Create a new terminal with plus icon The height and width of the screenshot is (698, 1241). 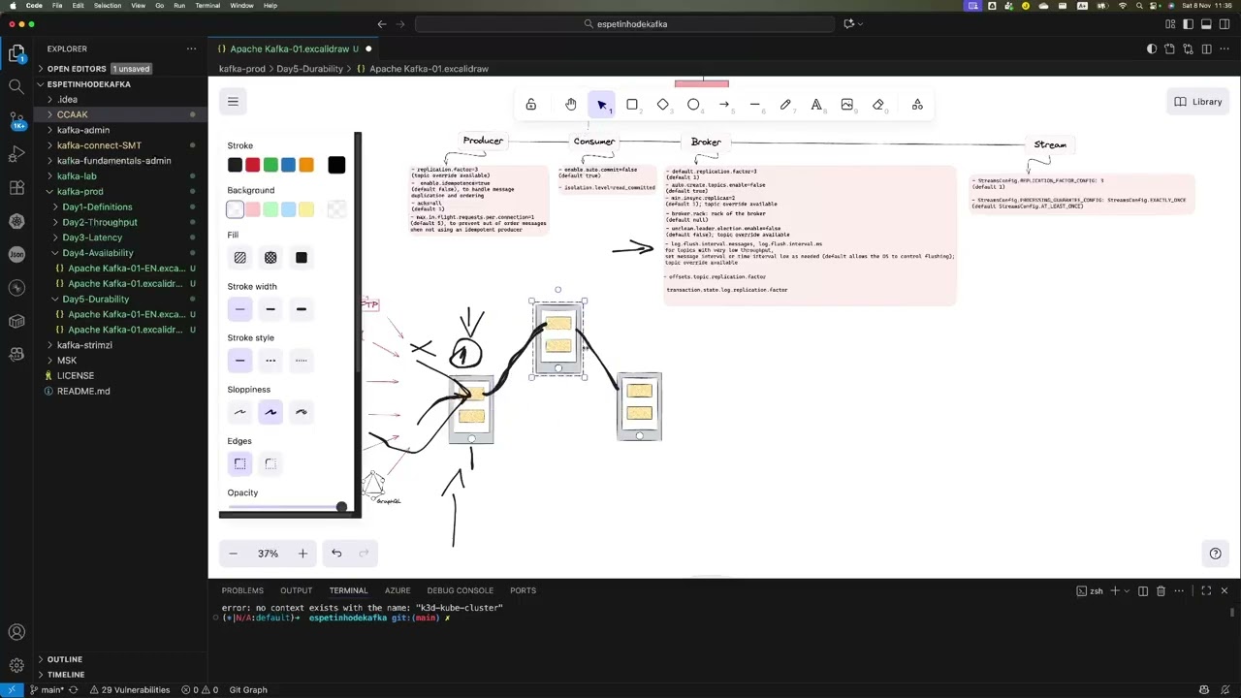click(1115, 590)
